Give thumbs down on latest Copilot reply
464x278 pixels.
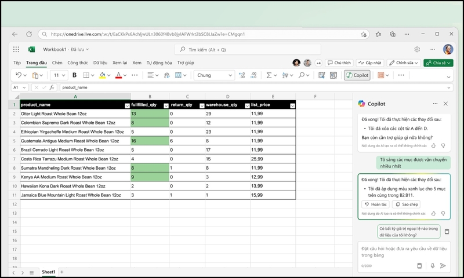click(x=443, y=213)
